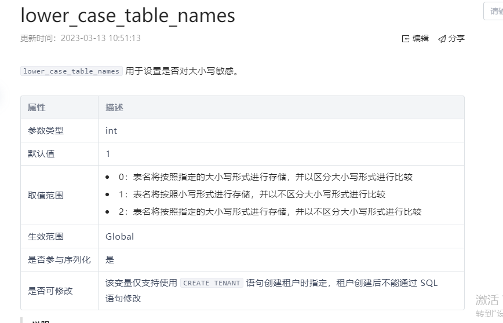Click the 取值范围 row label
This screenshot has height=323, width=503.
click(x=46, y=195)
